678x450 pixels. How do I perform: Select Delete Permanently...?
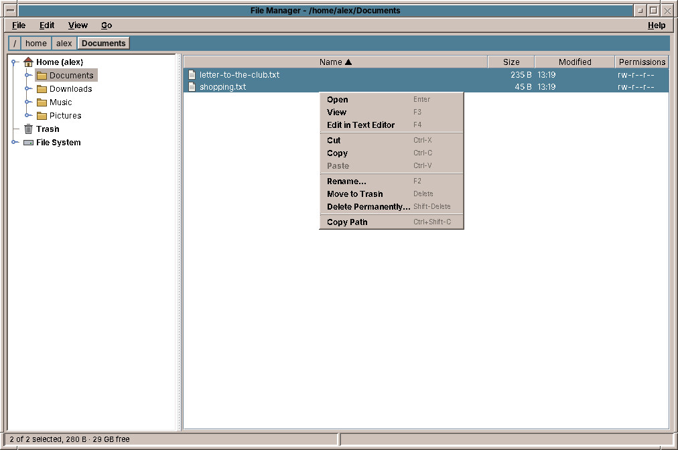pos(391,207)
